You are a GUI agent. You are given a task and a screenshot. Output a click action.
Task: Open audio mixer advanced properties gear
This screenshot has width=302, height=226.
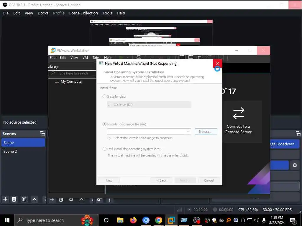coord(99,200)
